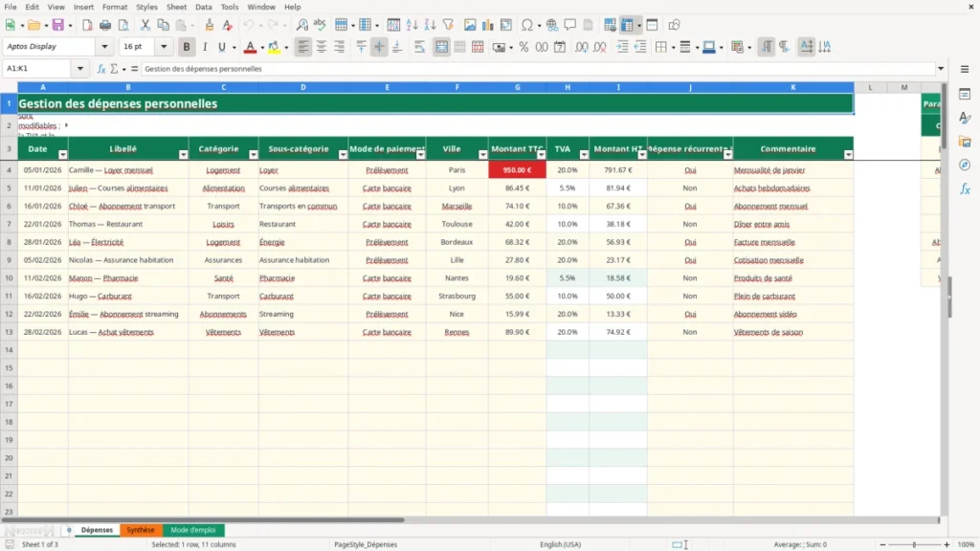The height and width of the screenshot is (551, 980).
Task: Click Sort Ascending icon
Action: [412, 25]
